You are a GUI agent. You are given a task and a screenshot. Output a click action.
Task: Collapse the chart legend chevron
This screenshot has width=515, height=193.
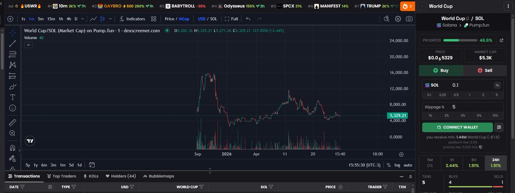pos(27,45)
